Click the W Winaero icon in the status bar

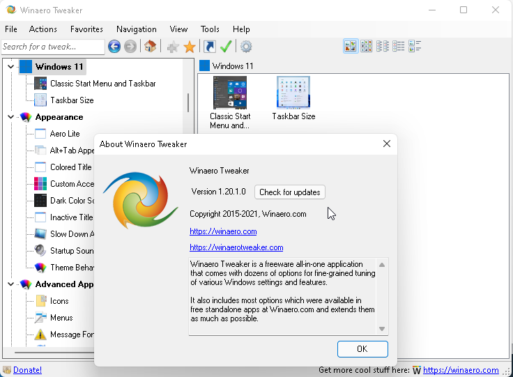(417, 370)
